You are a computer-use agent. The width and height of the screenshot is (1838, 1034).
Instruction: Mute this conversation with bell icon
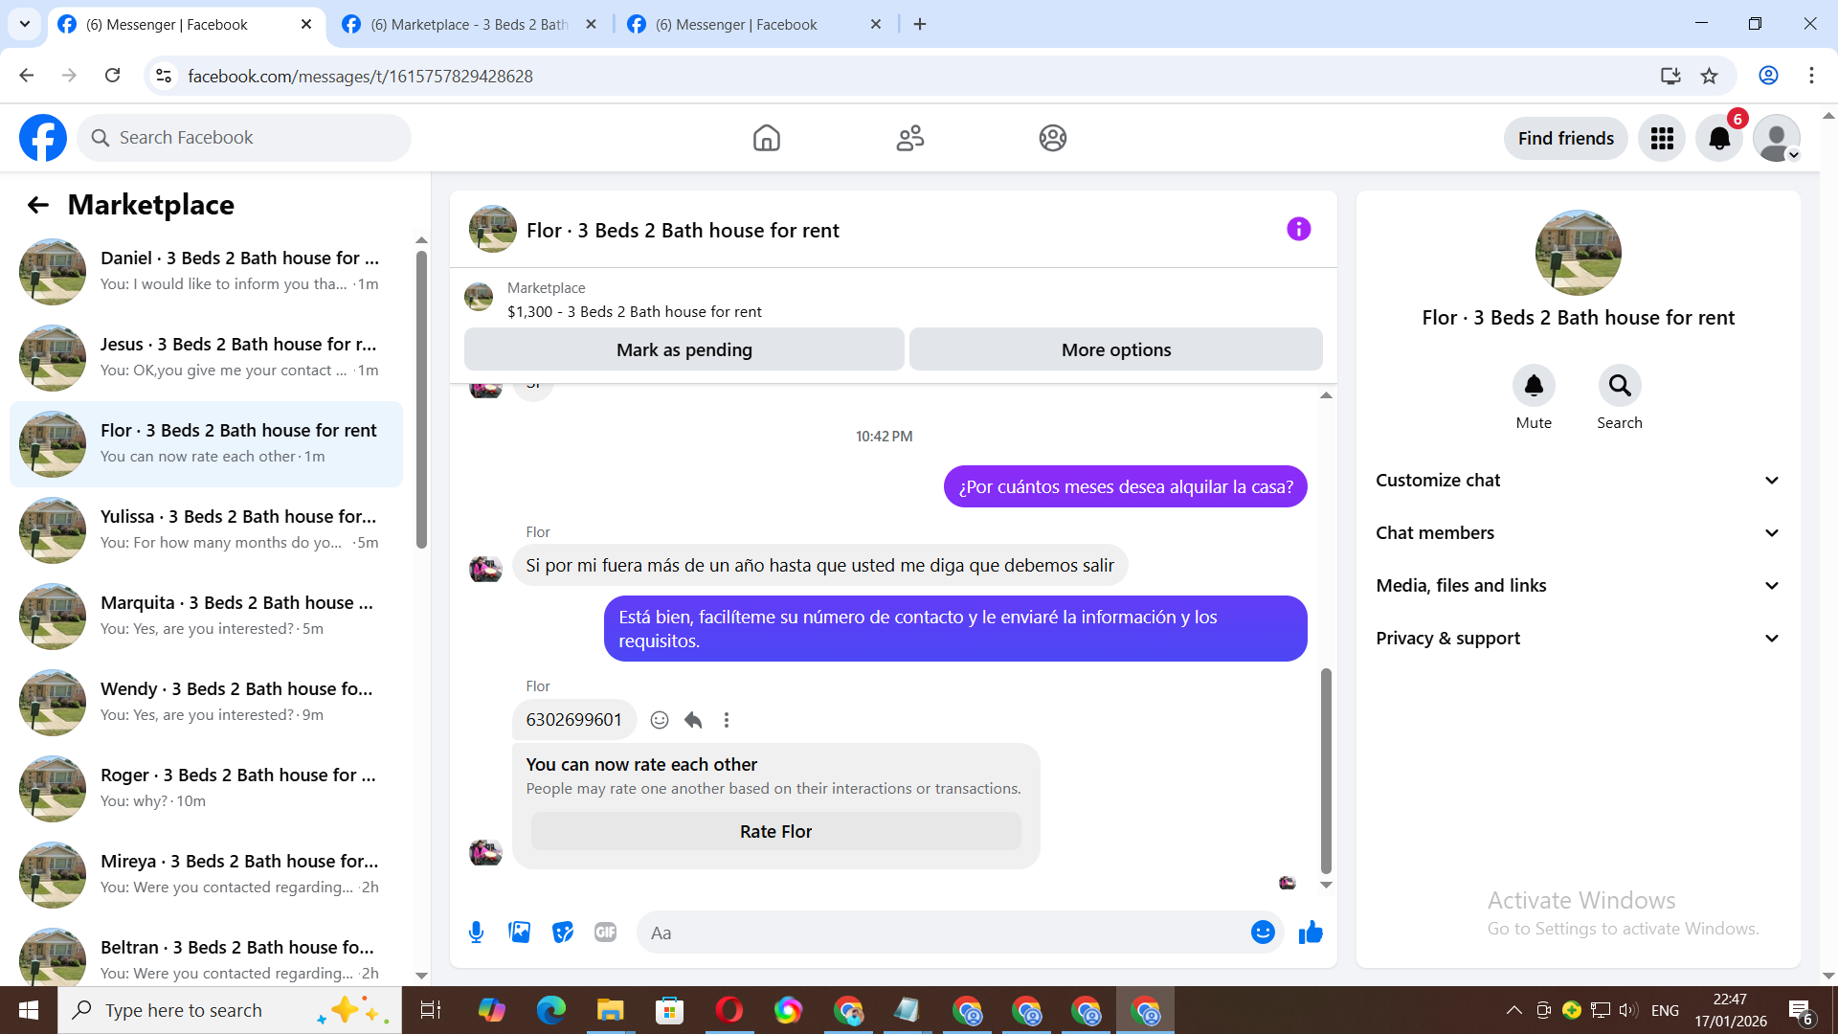[x=1534, y=386]
